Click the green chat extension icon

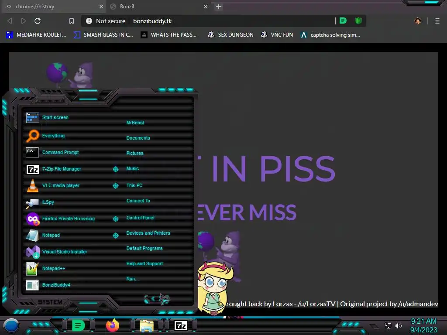[x=343, y=21]
